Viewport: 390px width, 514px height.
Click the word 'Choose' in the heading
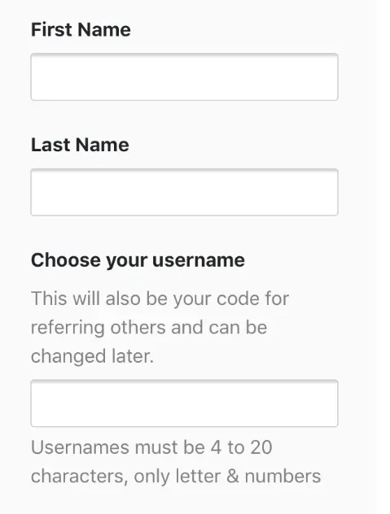pos(65,260)
